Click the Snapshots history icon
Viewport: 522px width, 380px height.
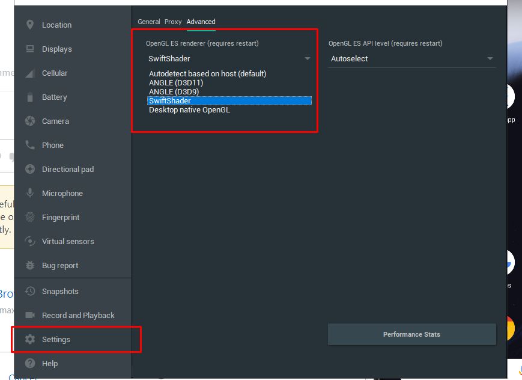tap(30, 292)
